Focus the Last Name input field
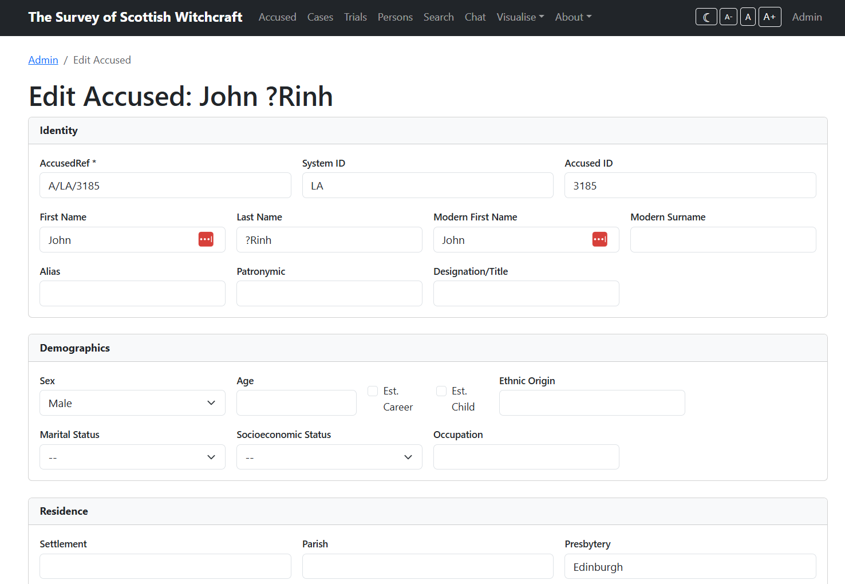The height and width of the screenshot is (584, 845). (329, 240)
